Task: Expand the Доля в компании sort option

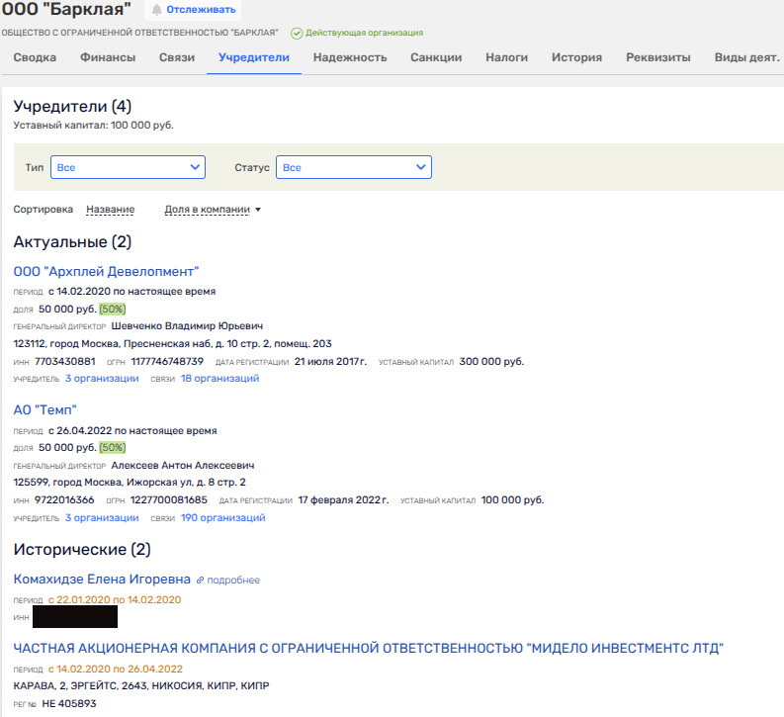Action: coord(212,210)
